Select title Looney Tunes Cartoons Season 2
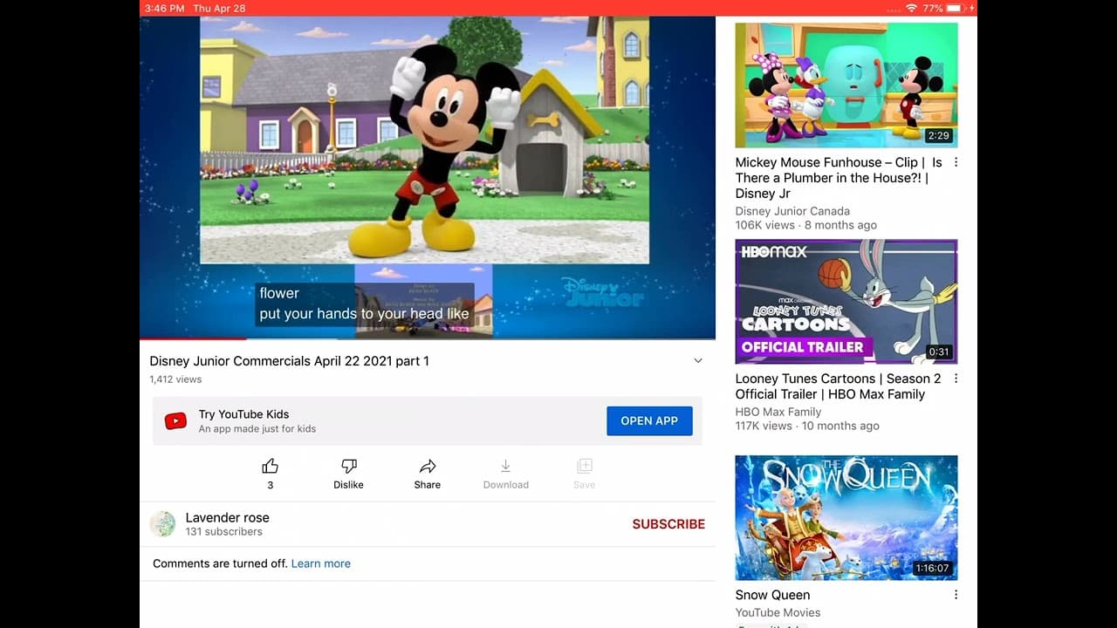The height and width of the screenshot is (628, 1117). (839, 386)
